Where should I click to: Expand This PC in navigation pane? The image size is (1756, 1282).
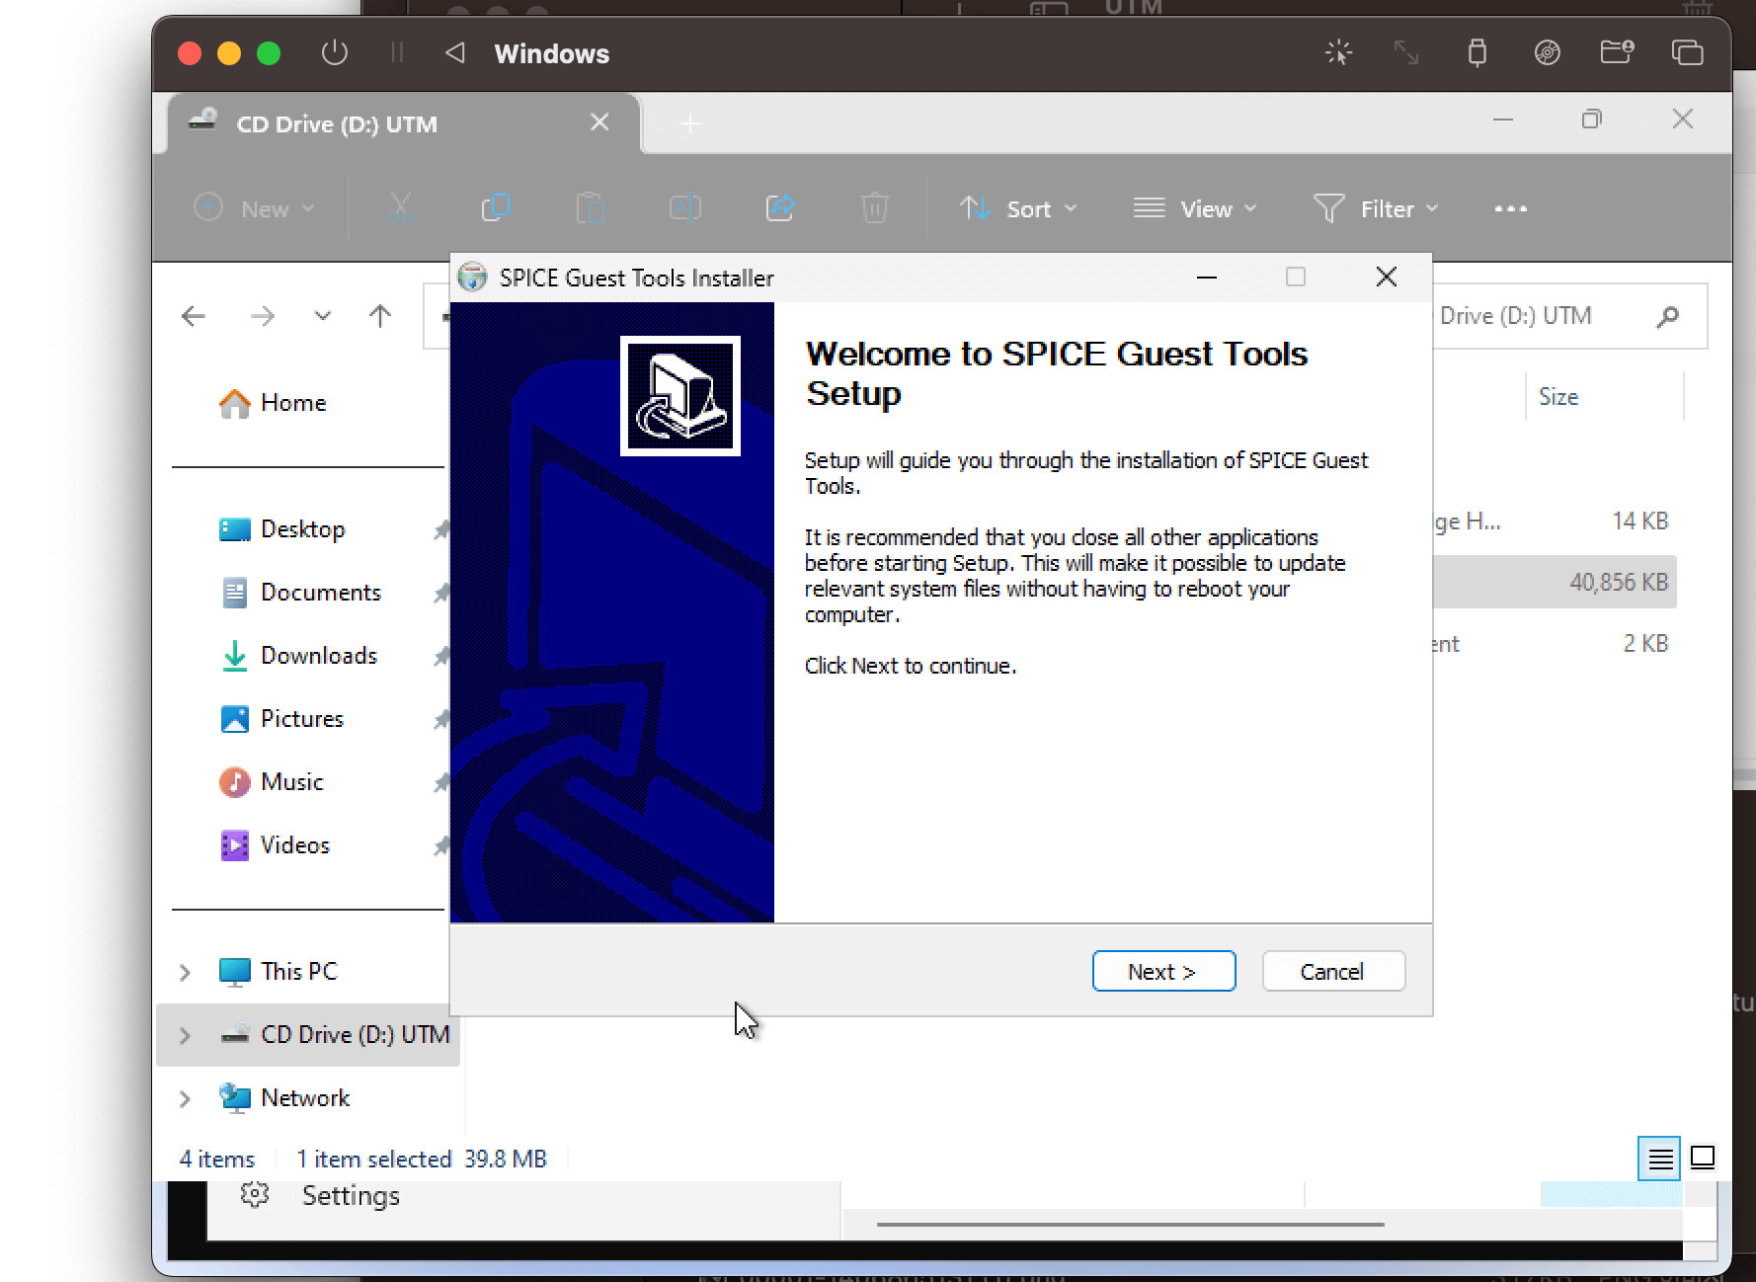(x=185, y=972)
